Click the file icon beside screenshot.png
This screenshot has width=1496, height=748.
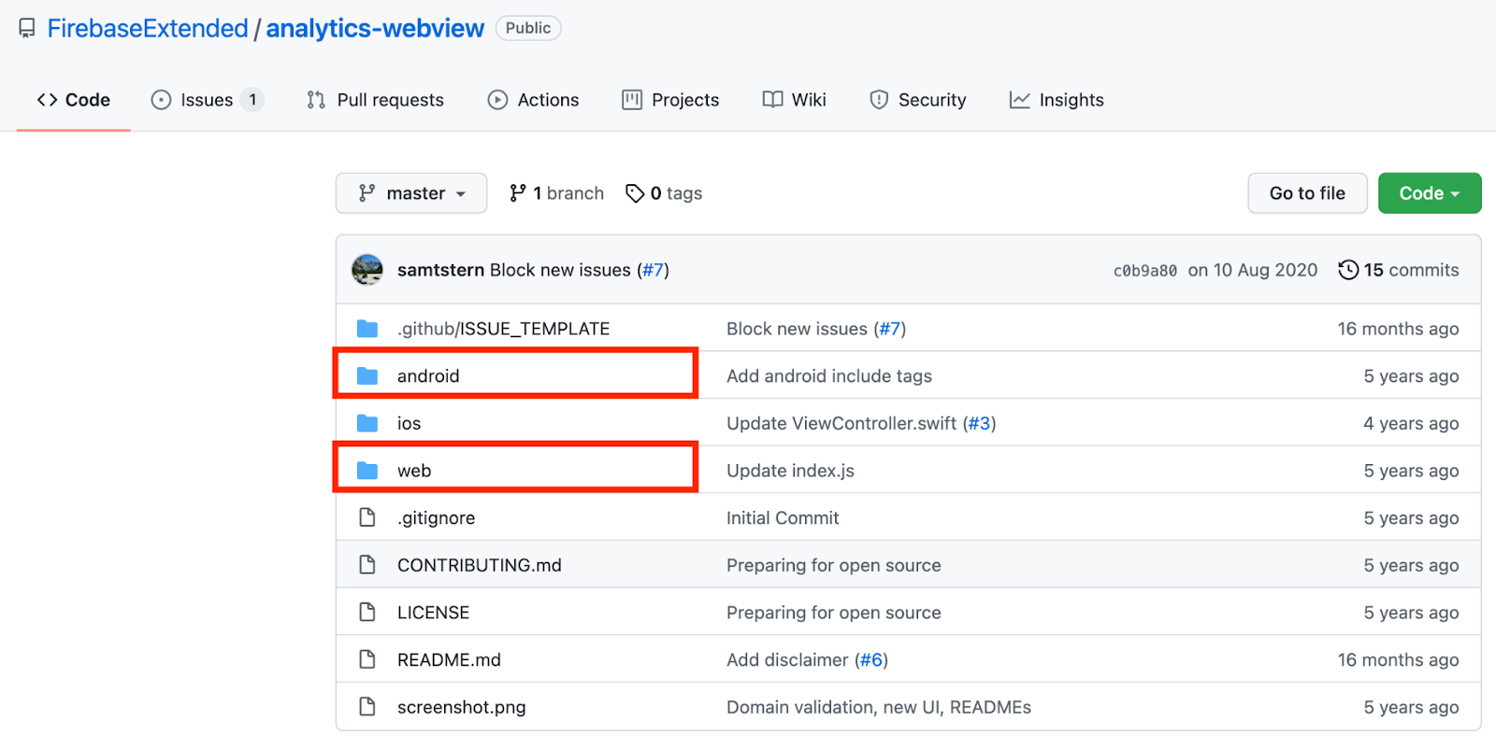tap(367, 707)
